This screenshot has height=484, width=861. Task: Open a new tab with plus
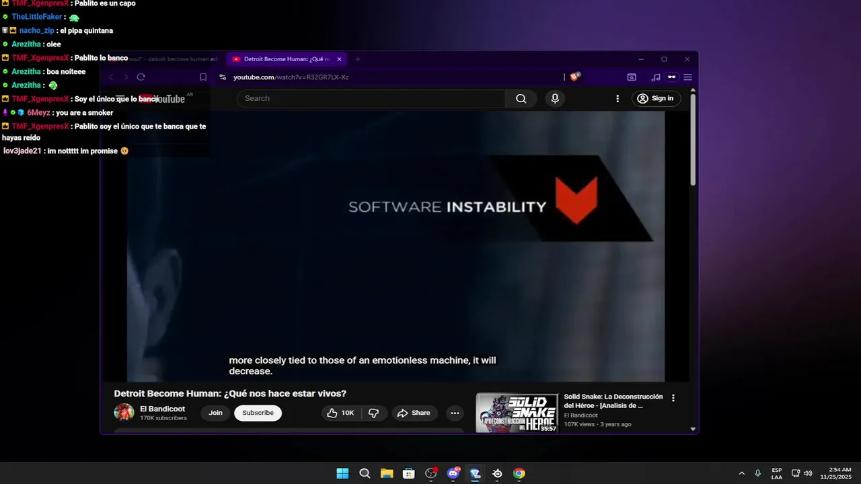click(x=358, y=59)
